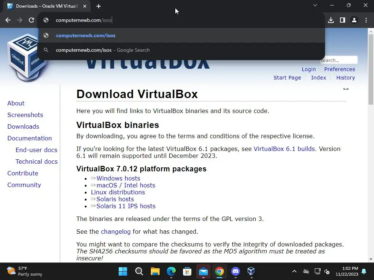Click the OneDrive cloud tray icon
This screenshot has height=280, width=374.
click(x=306, y=271)
